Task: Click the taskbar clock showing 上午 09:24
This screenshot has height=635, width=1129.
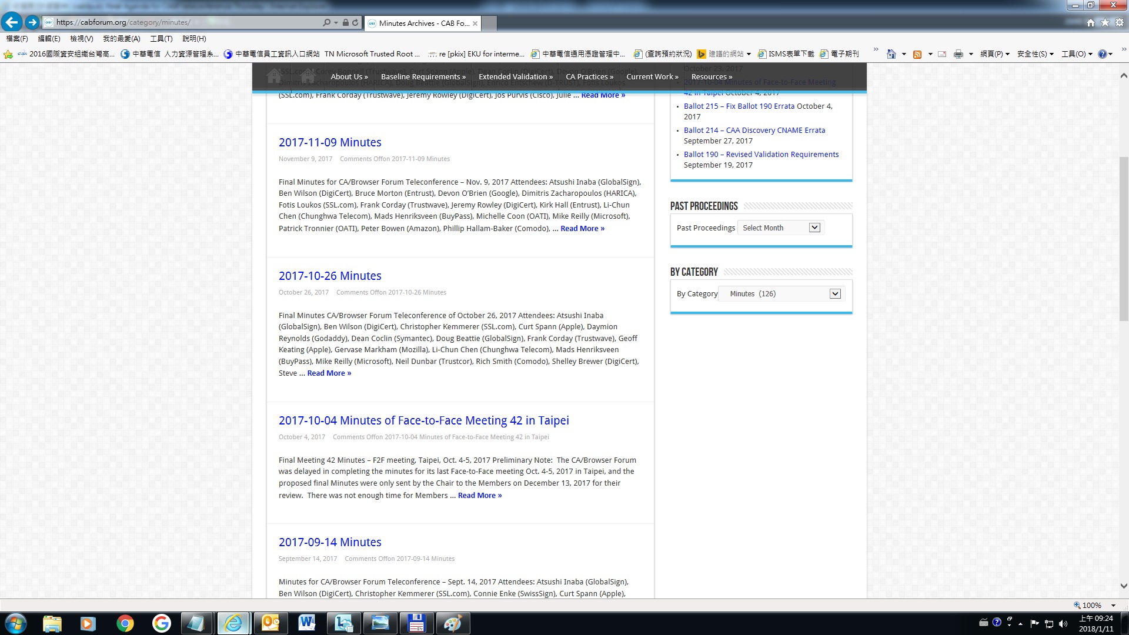Action: click(x=1096, y=623)
